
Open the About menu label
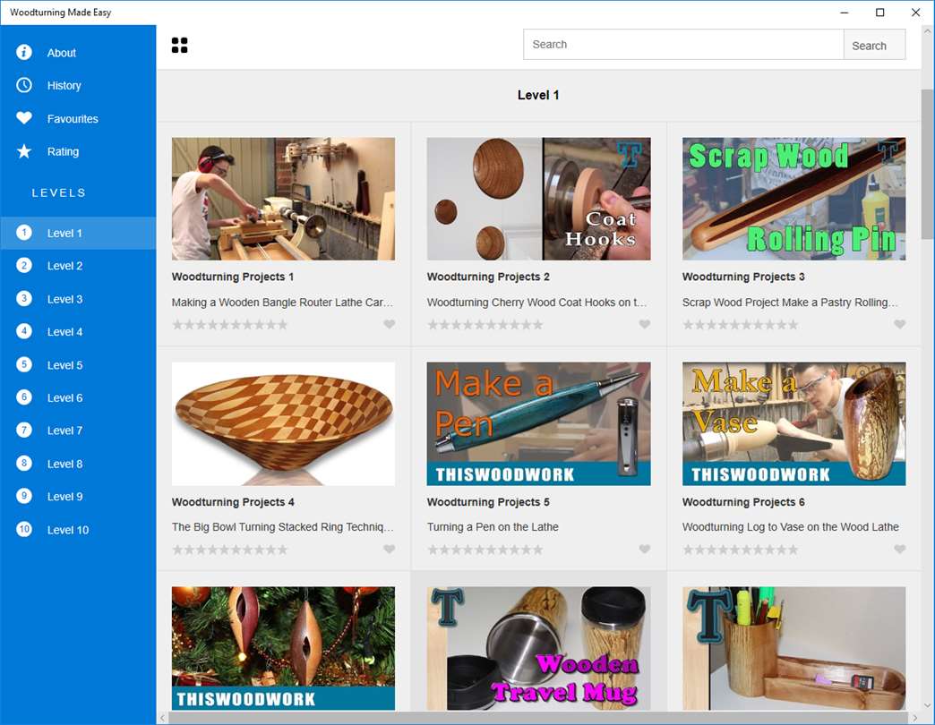62,53
